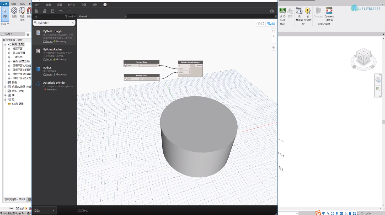385x215 pixels.
Task: Toggle the info notification icon in menu bar
Action: [105, 5]
